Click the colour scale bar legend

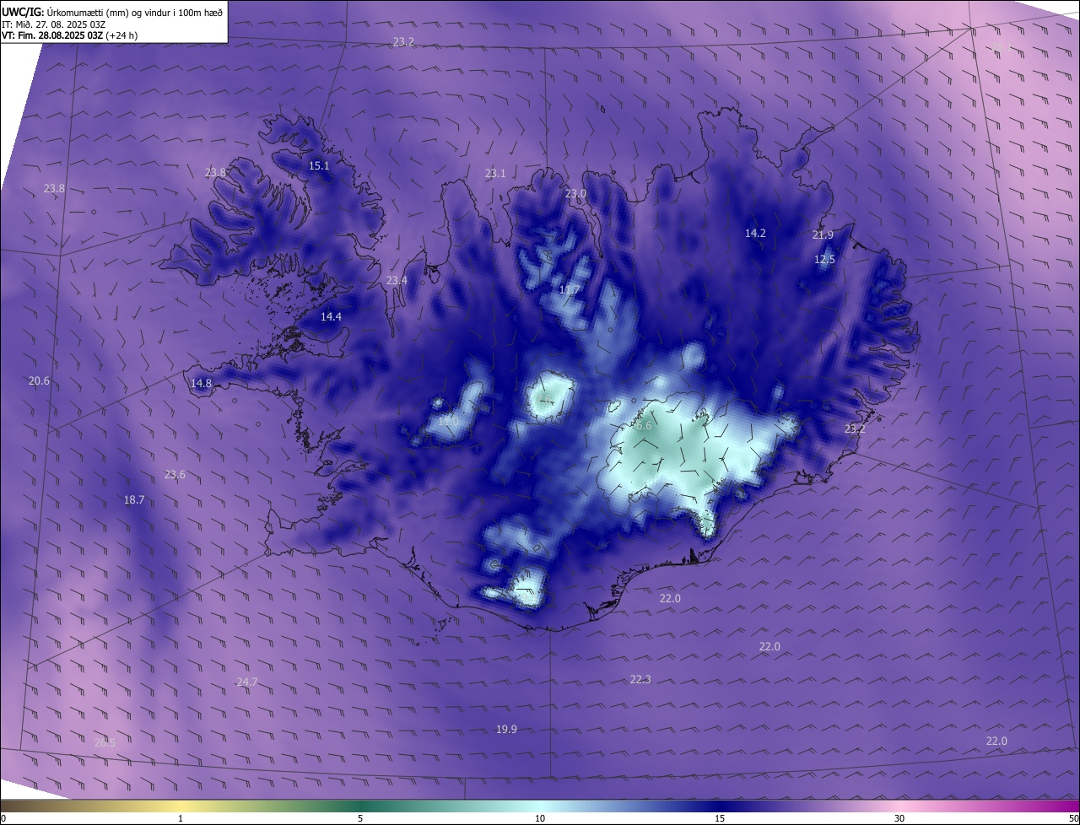pos(540,806)
